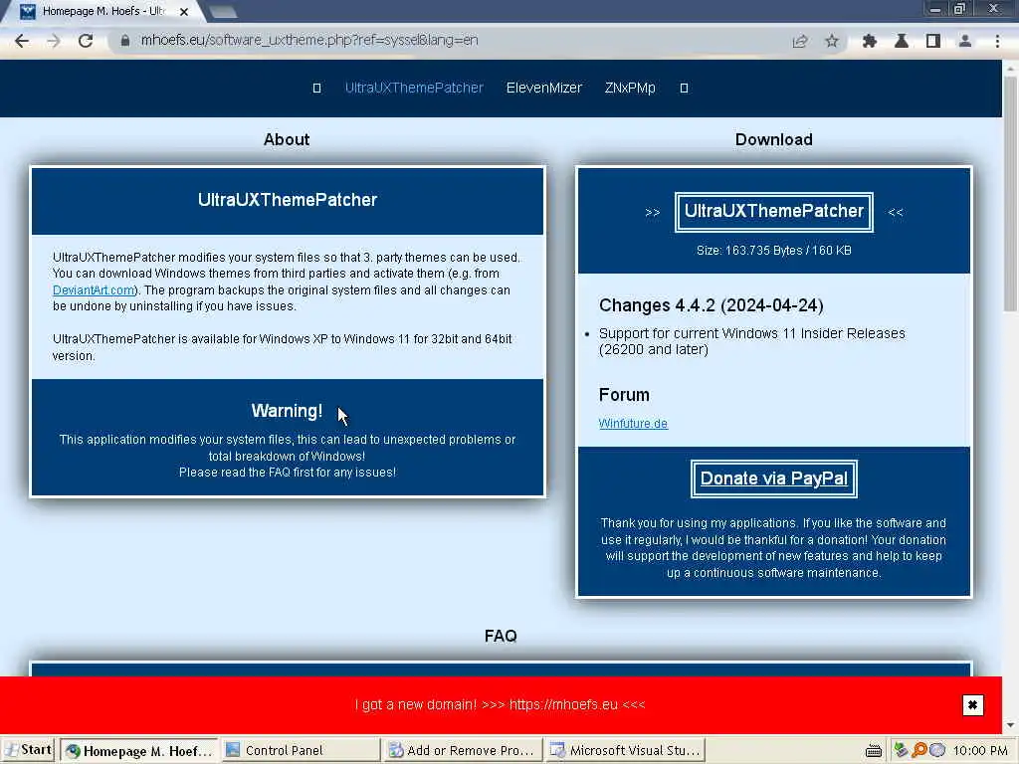Download UltraUXThemePatcher via the boxed button
The image size is (1019, 764).
[773, 212]
